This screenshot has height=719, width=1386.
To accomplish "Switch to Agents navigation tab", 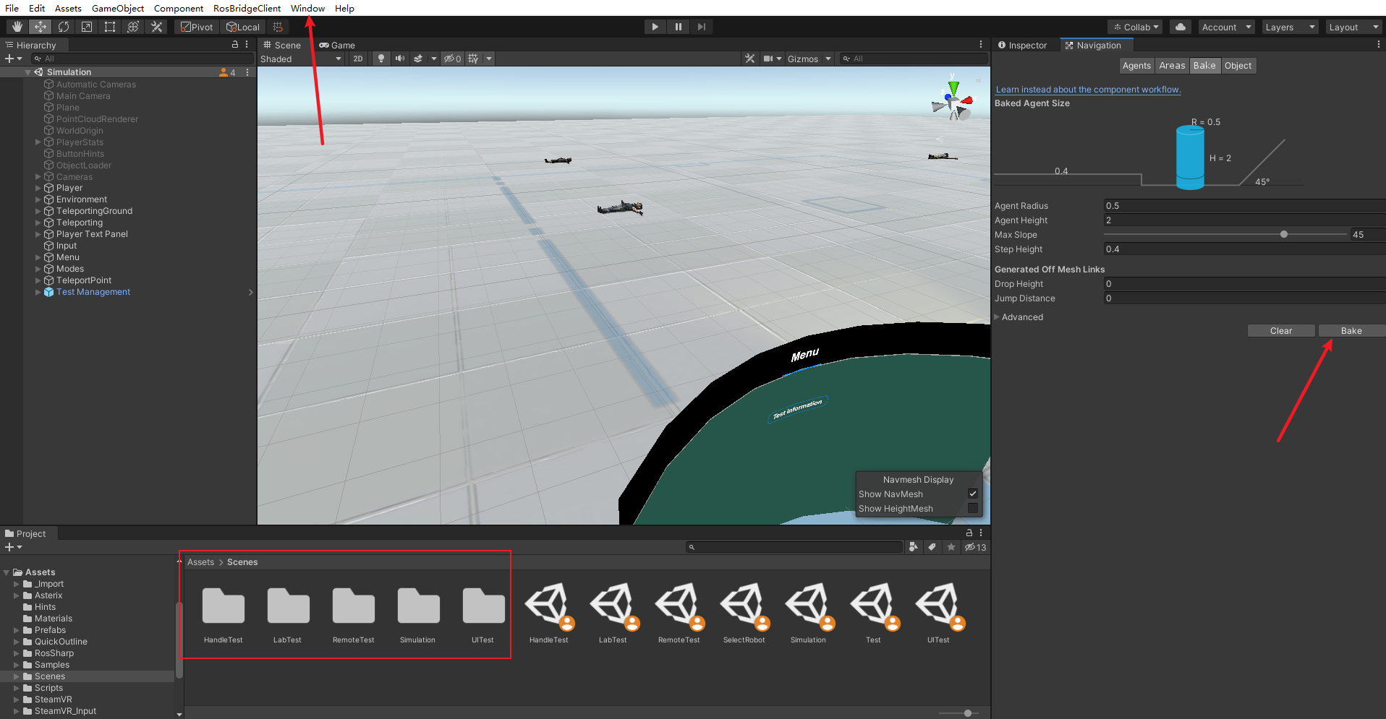I will click(1136, 66).
